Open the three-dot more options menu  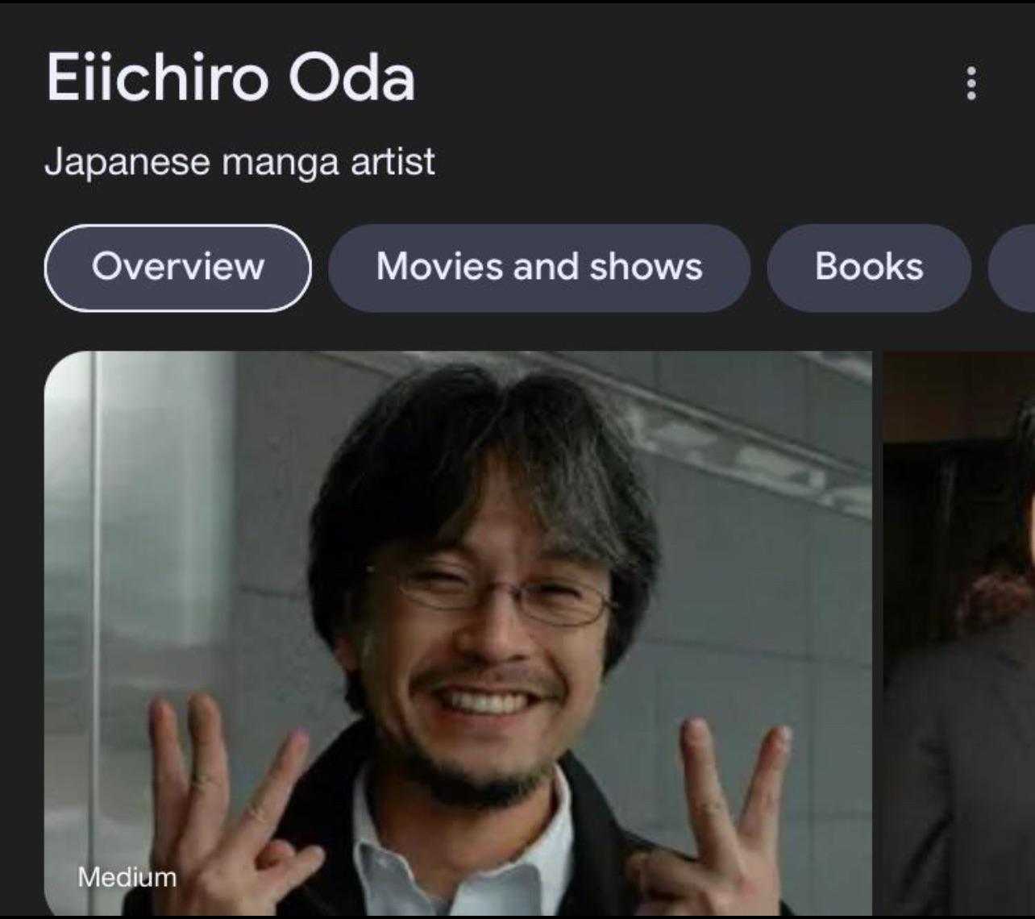coord(971,83)
